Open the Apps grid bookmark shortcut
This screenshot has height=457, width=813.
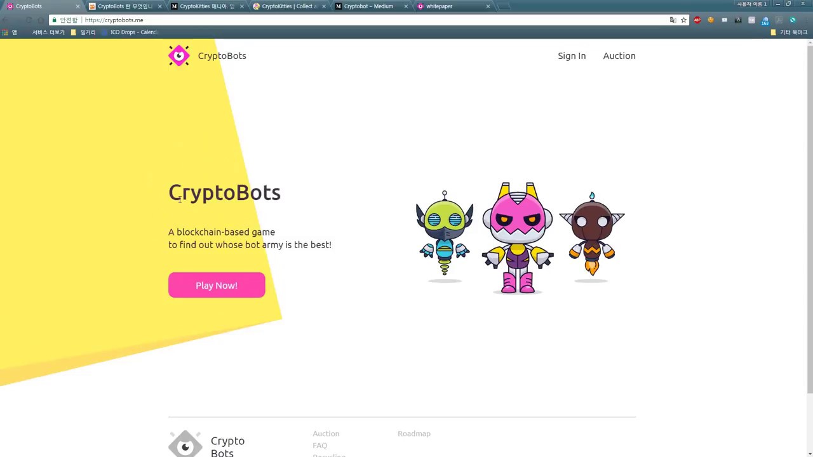[9, 32]
